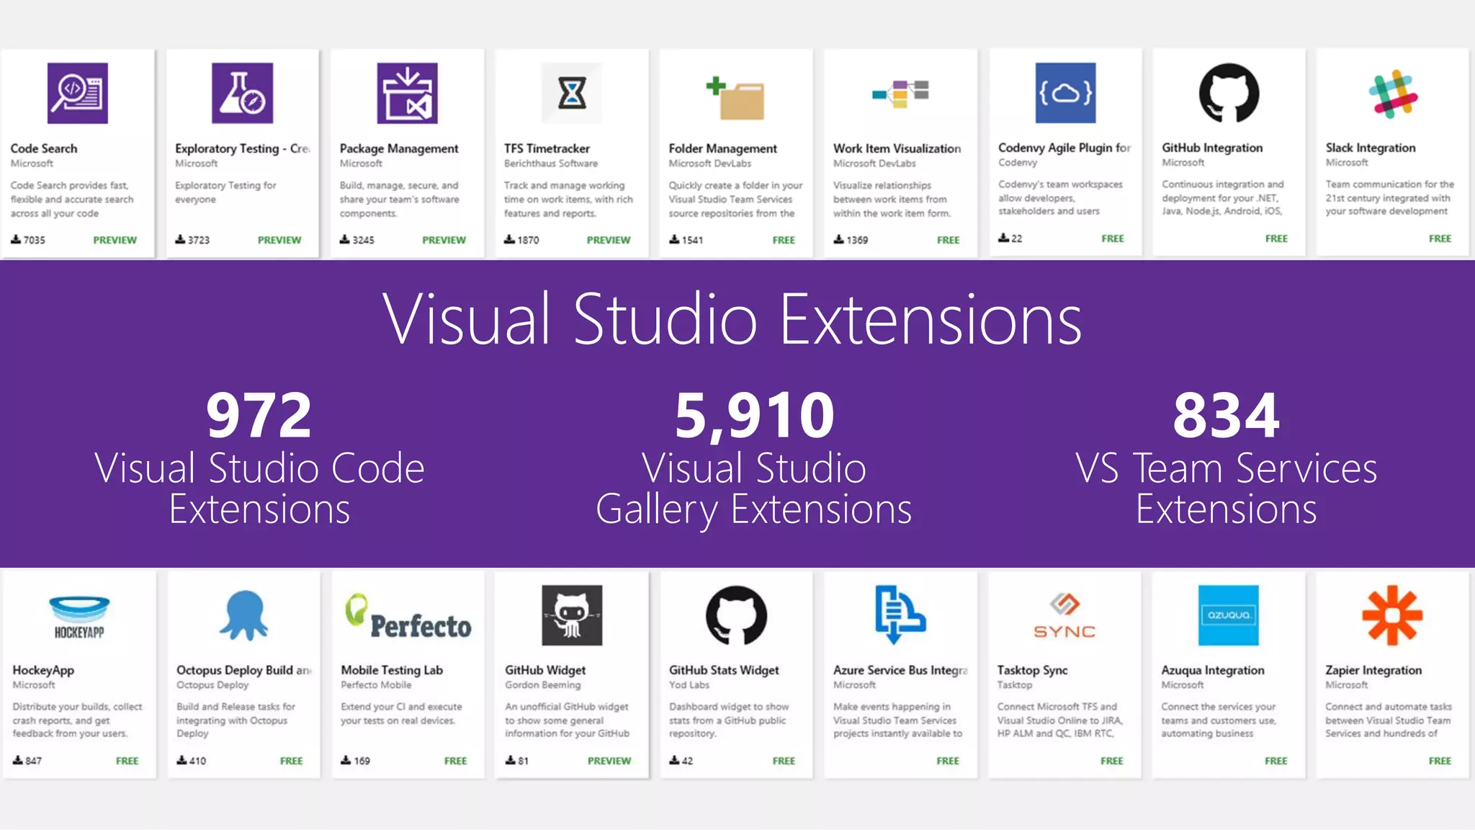
Task: Click the Tasktop Sync title text
Action: (1032, 670)
